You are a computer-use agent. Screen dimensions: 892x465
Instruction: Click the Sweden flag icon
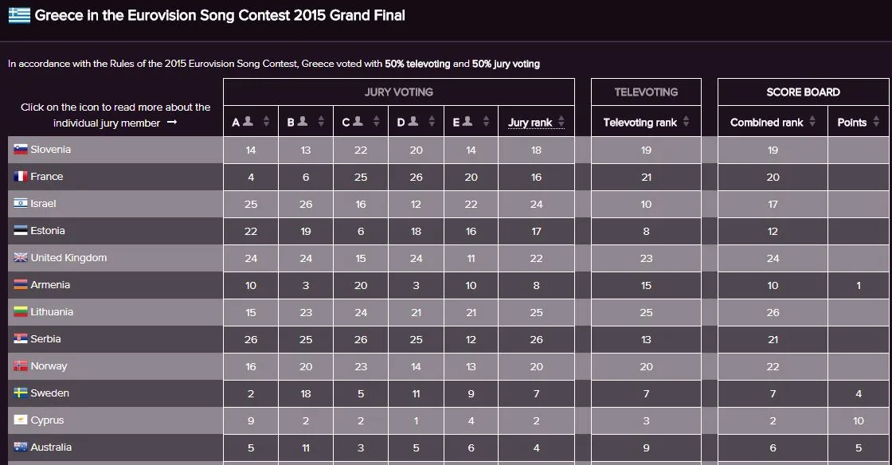pos(21,393)
